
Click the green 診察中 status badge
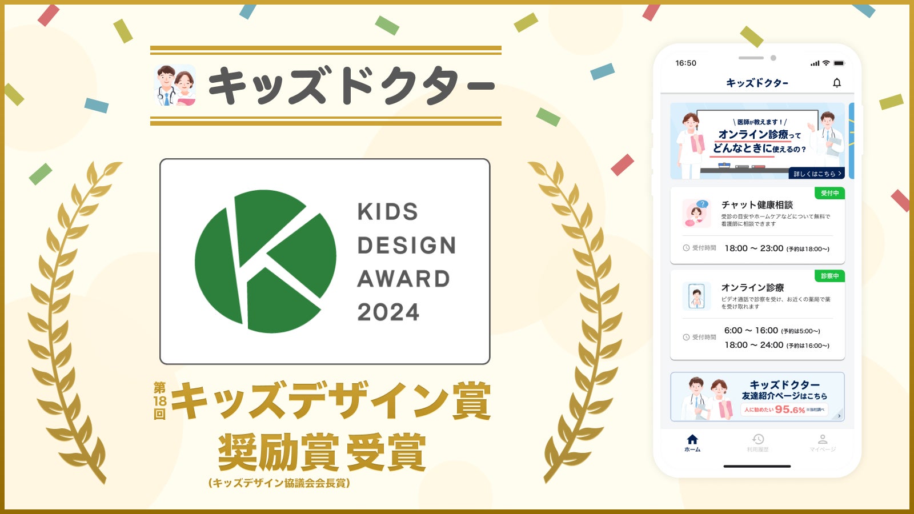[x=829, y=276]
